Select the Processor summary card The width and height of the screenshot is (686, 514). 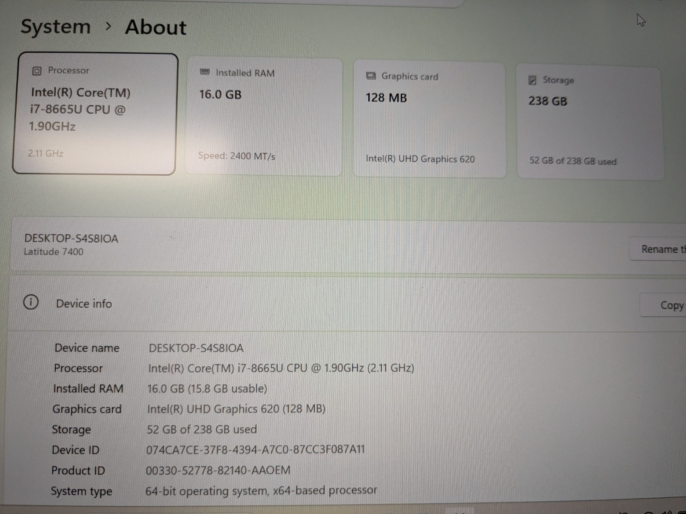[x=95, y=114]
